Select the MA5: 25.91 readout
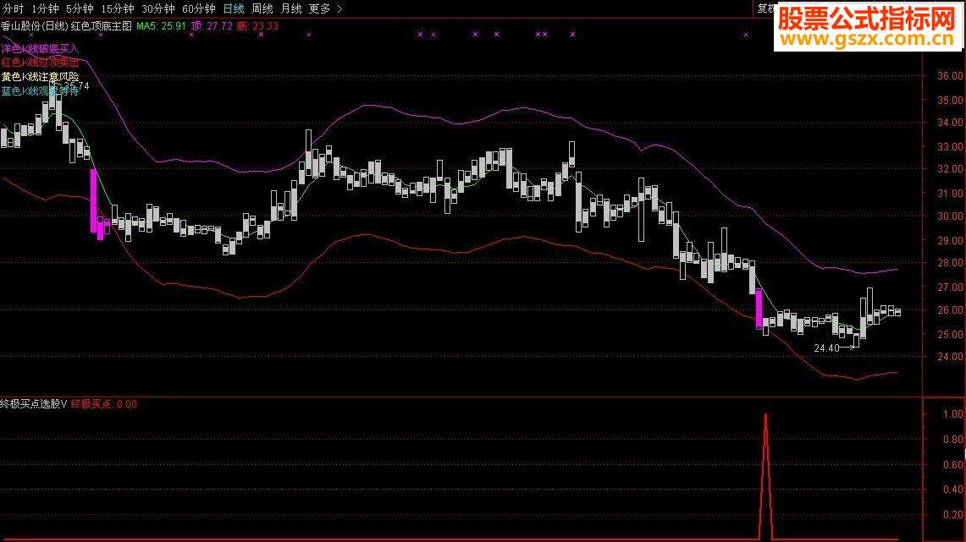Image resolution: width=966 pixels, height=542 pixels. (x=161, y=26)
